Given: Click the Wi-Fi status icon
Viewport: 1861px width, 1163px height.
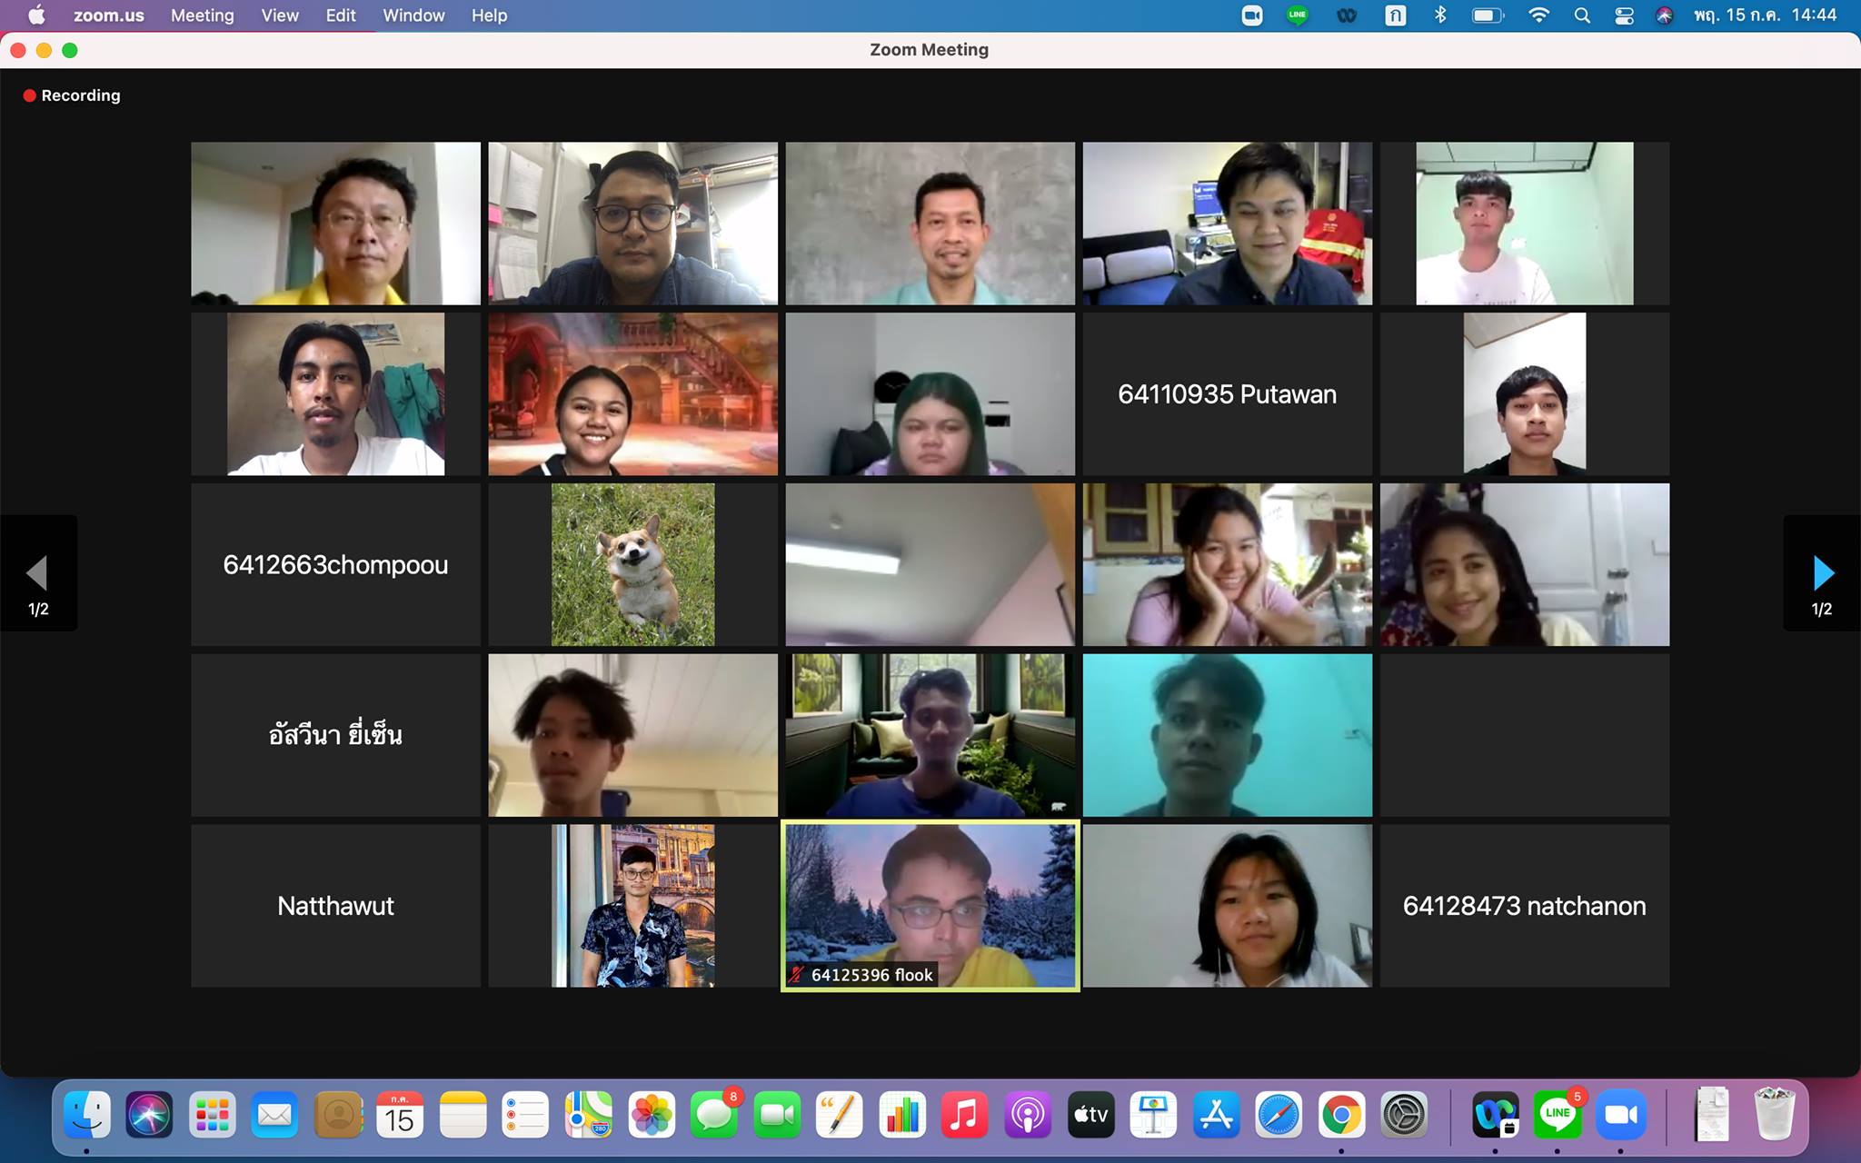Looking at the screenshot, I should pos(1538,15).
